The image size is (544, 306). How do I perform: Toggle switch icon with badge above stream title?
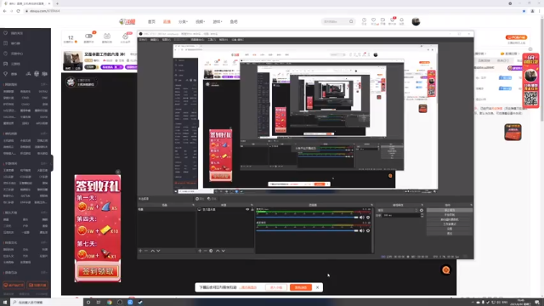[x=89, y=37]
